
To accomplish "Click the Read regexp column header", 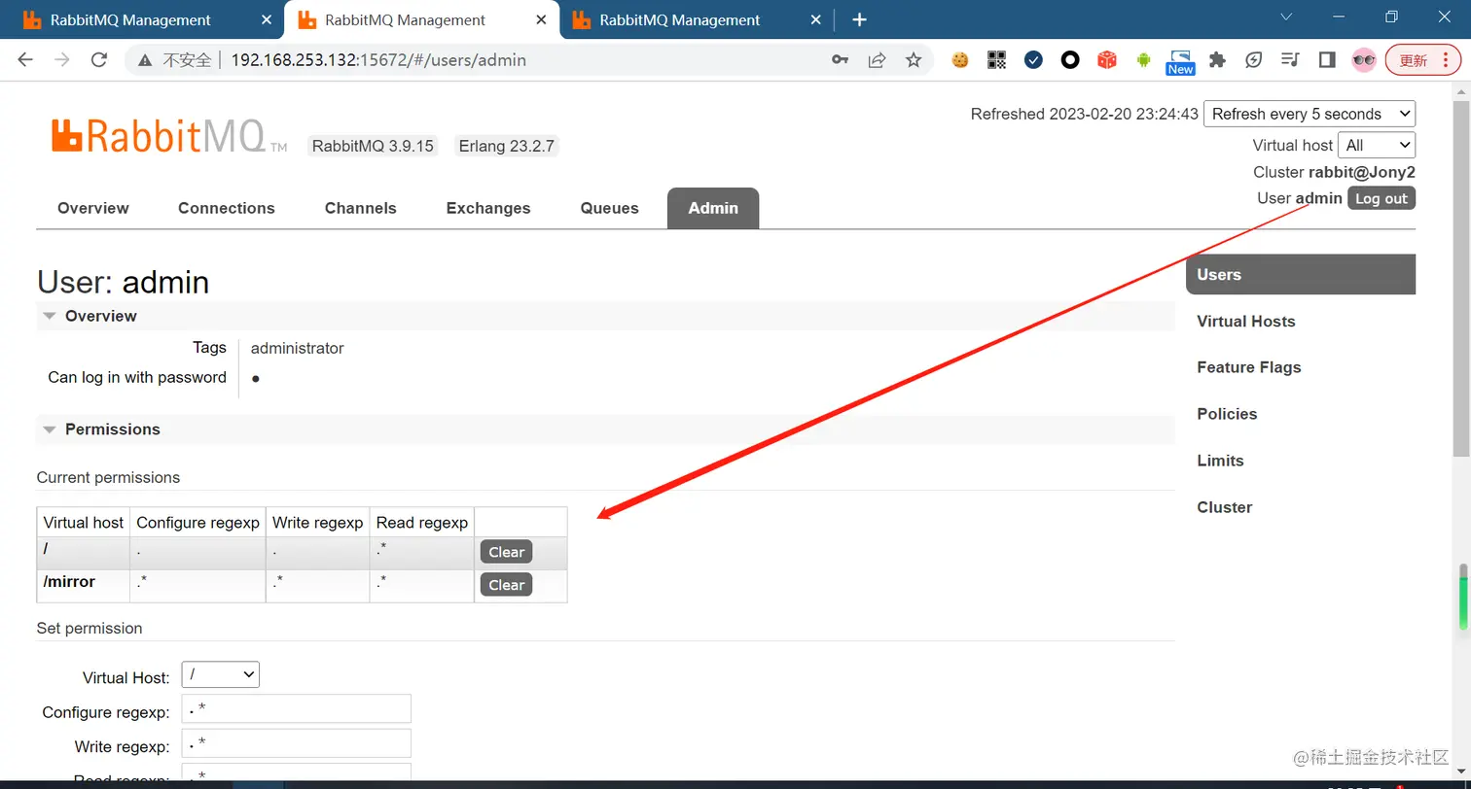I will pos(422,523).
